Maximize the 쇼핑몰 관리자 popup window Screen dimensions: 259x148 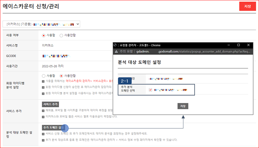[x=239, y=45]
